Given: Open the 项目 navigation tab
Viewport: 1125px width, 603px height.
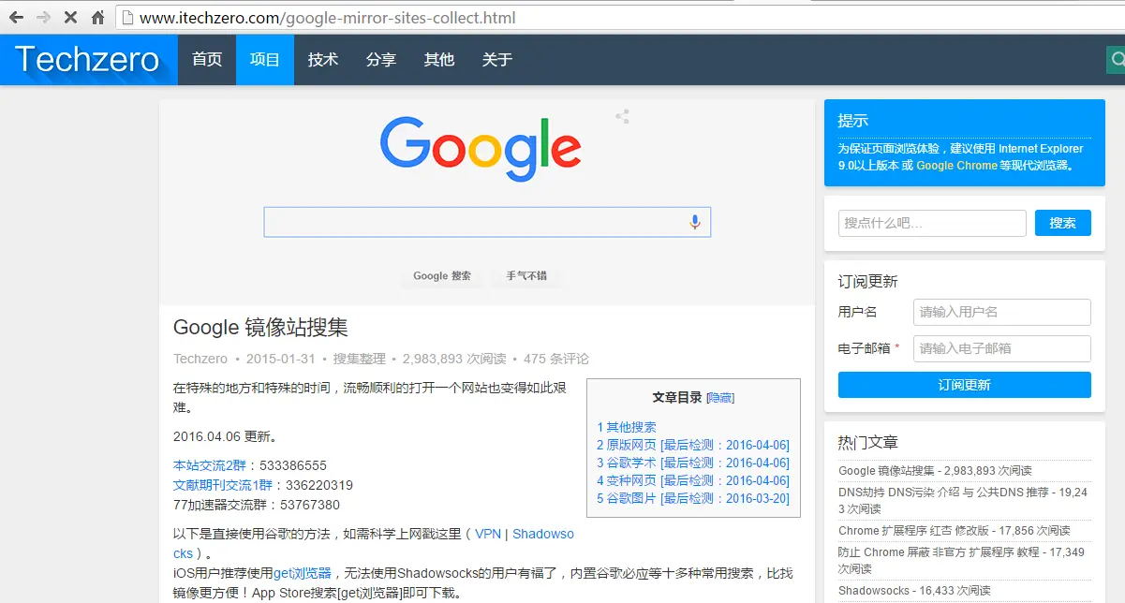Looking at the screenshot, I should [x=265, y=60].
